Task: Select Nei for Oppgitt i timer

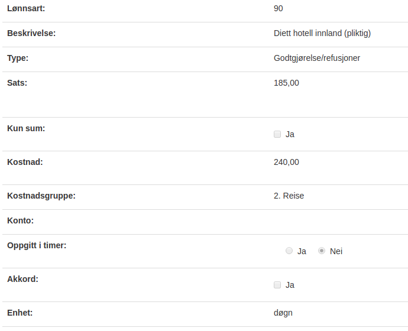Action: coord(322,251)
